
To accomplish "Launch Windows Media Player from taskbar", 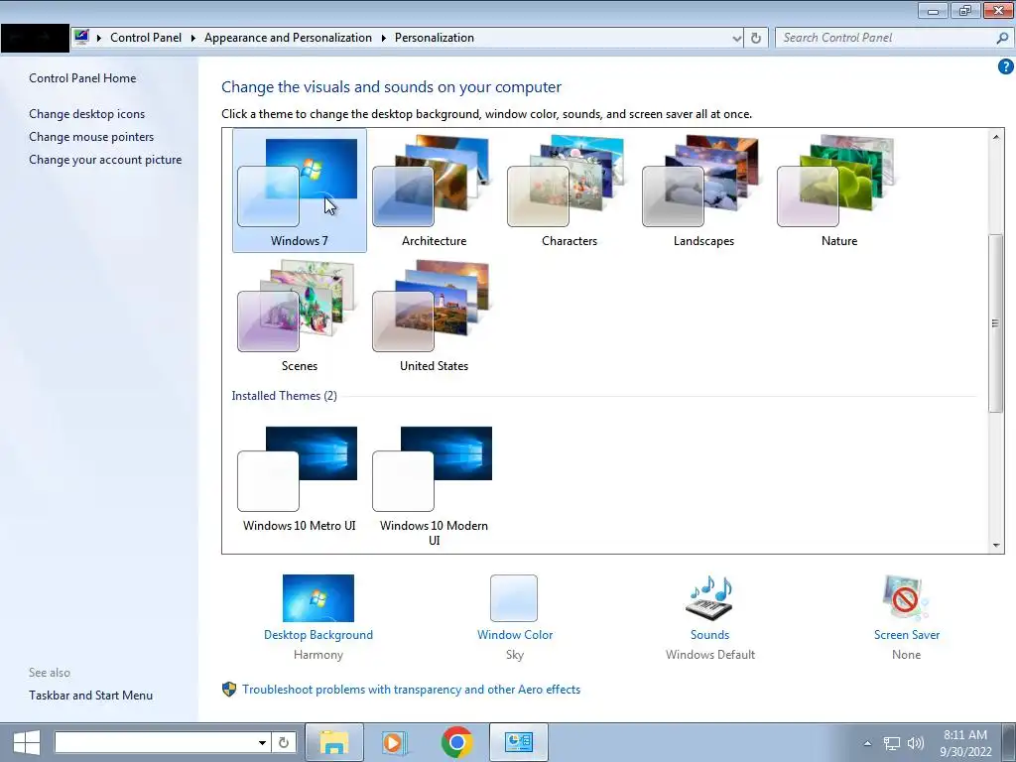I will coord(395,742).
